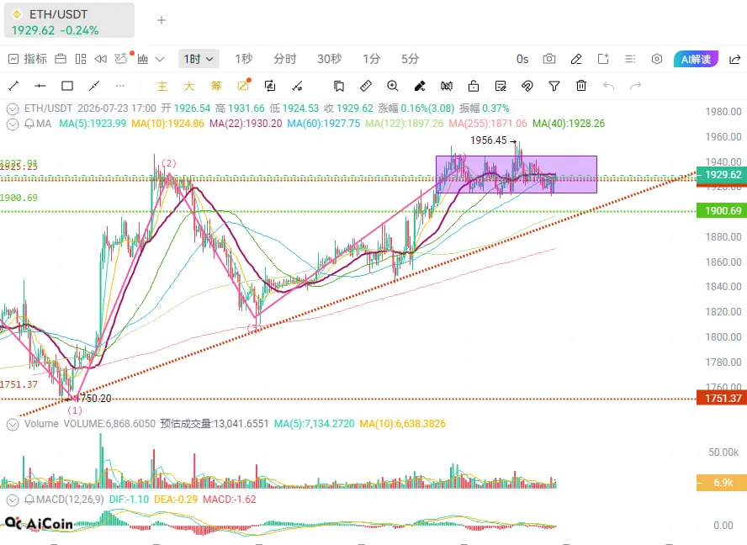Viewport: 747px width, 545px height.
Task: Toggle the MA indicator alert bell
Action: pos(29,124)
